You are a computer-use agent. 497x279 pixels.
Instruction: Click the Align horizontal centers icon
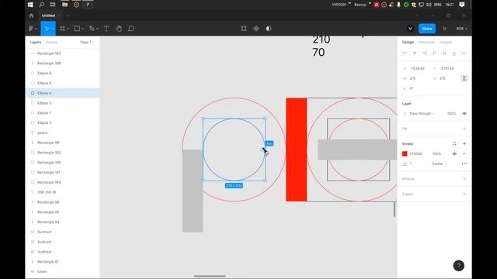coord(414,53)
